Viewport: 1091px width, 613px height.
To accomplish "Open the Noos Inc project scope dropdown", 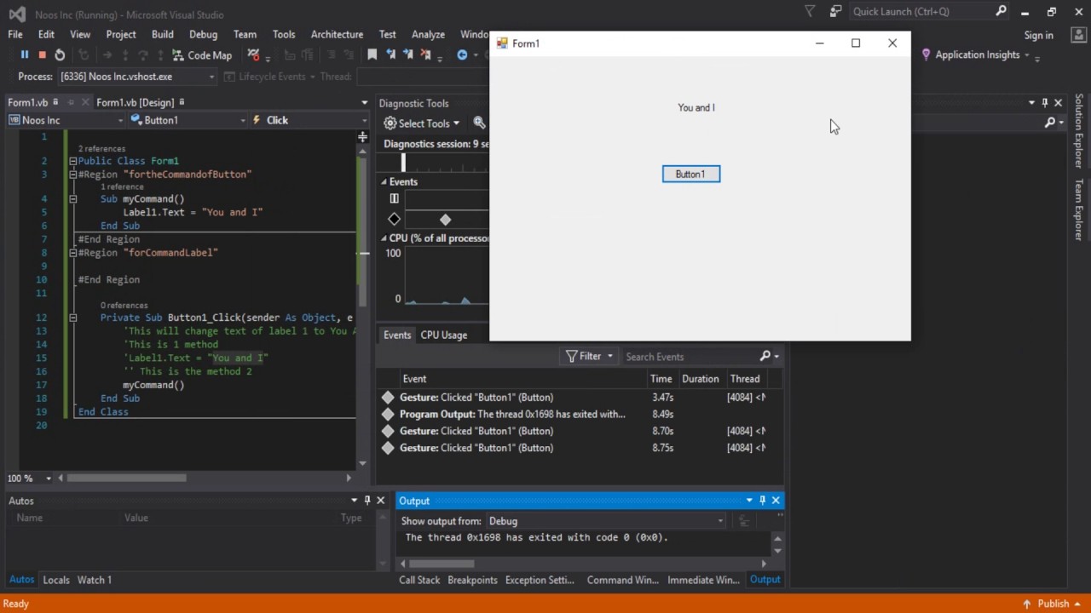I will click(66, 120).
